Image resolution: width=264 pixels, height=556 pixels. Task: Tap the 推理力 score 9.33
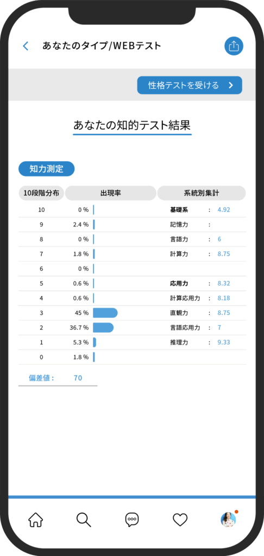(224, 342)
